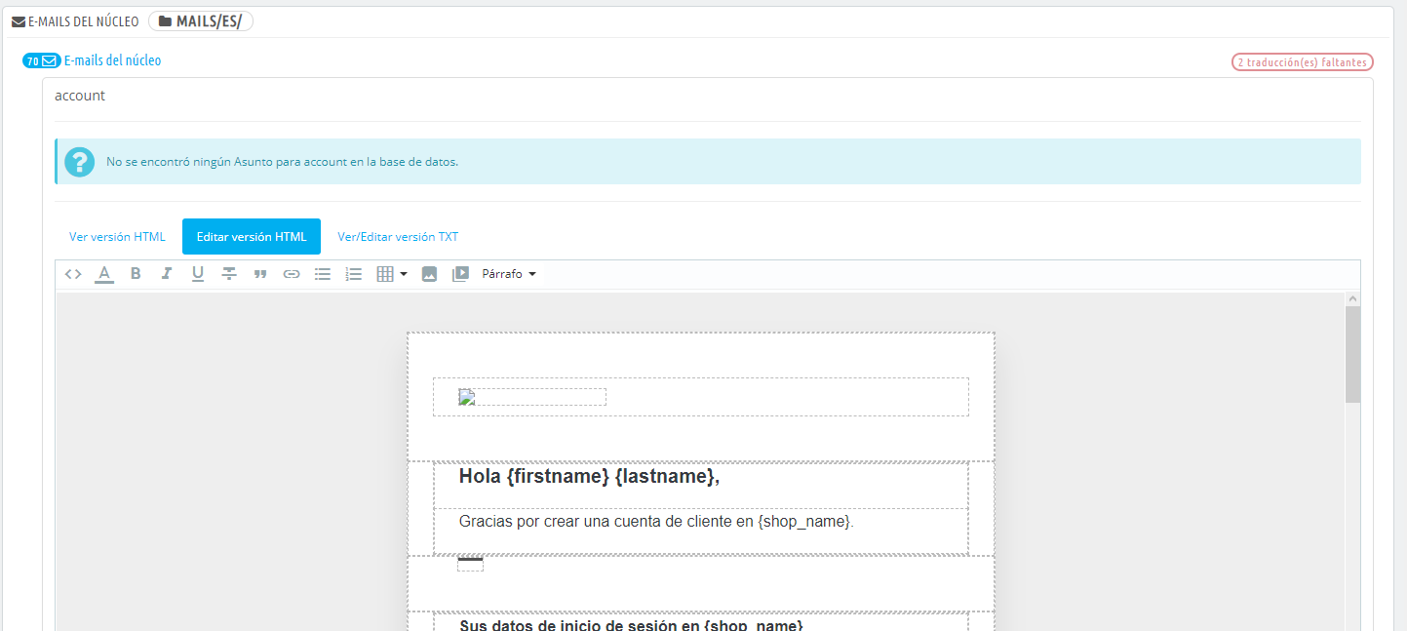
Task: Expand the account email section
Action: pyautogui.click(x=80, y=96)
